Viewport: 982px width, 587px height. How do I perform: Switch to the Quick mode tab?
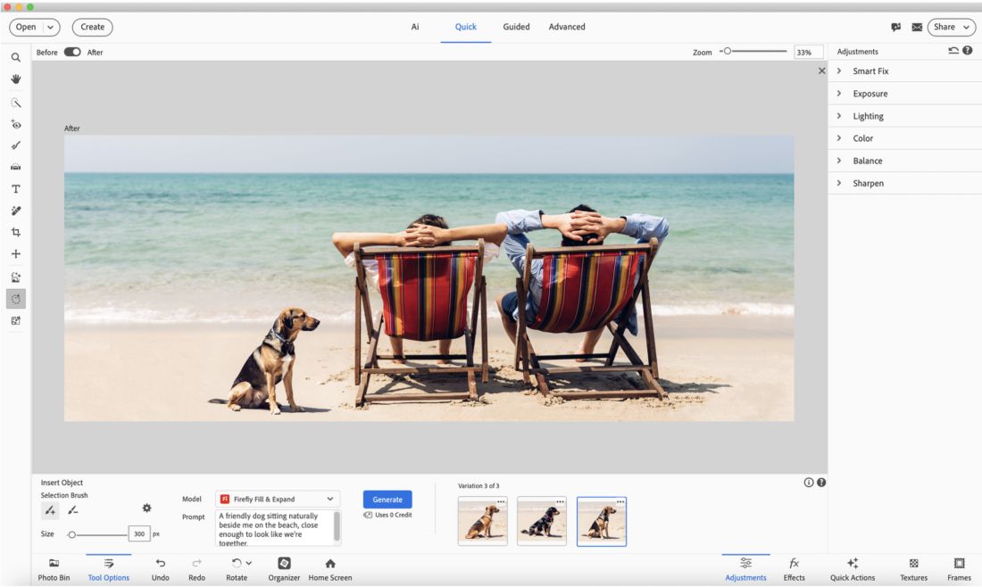point(465,27)
